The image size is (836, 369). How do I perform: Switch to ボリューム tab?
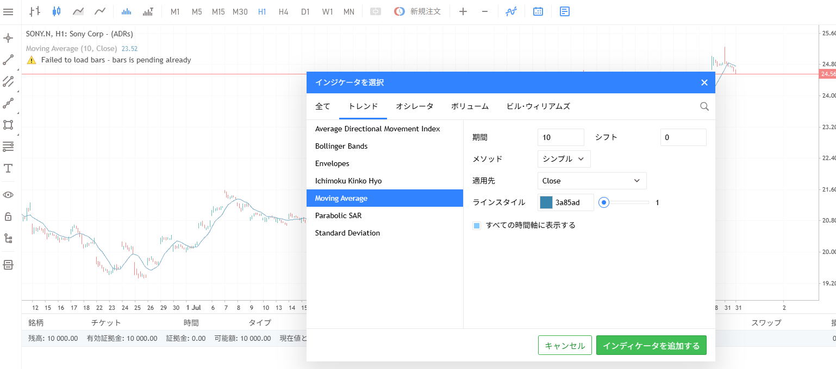pos(470,106)
